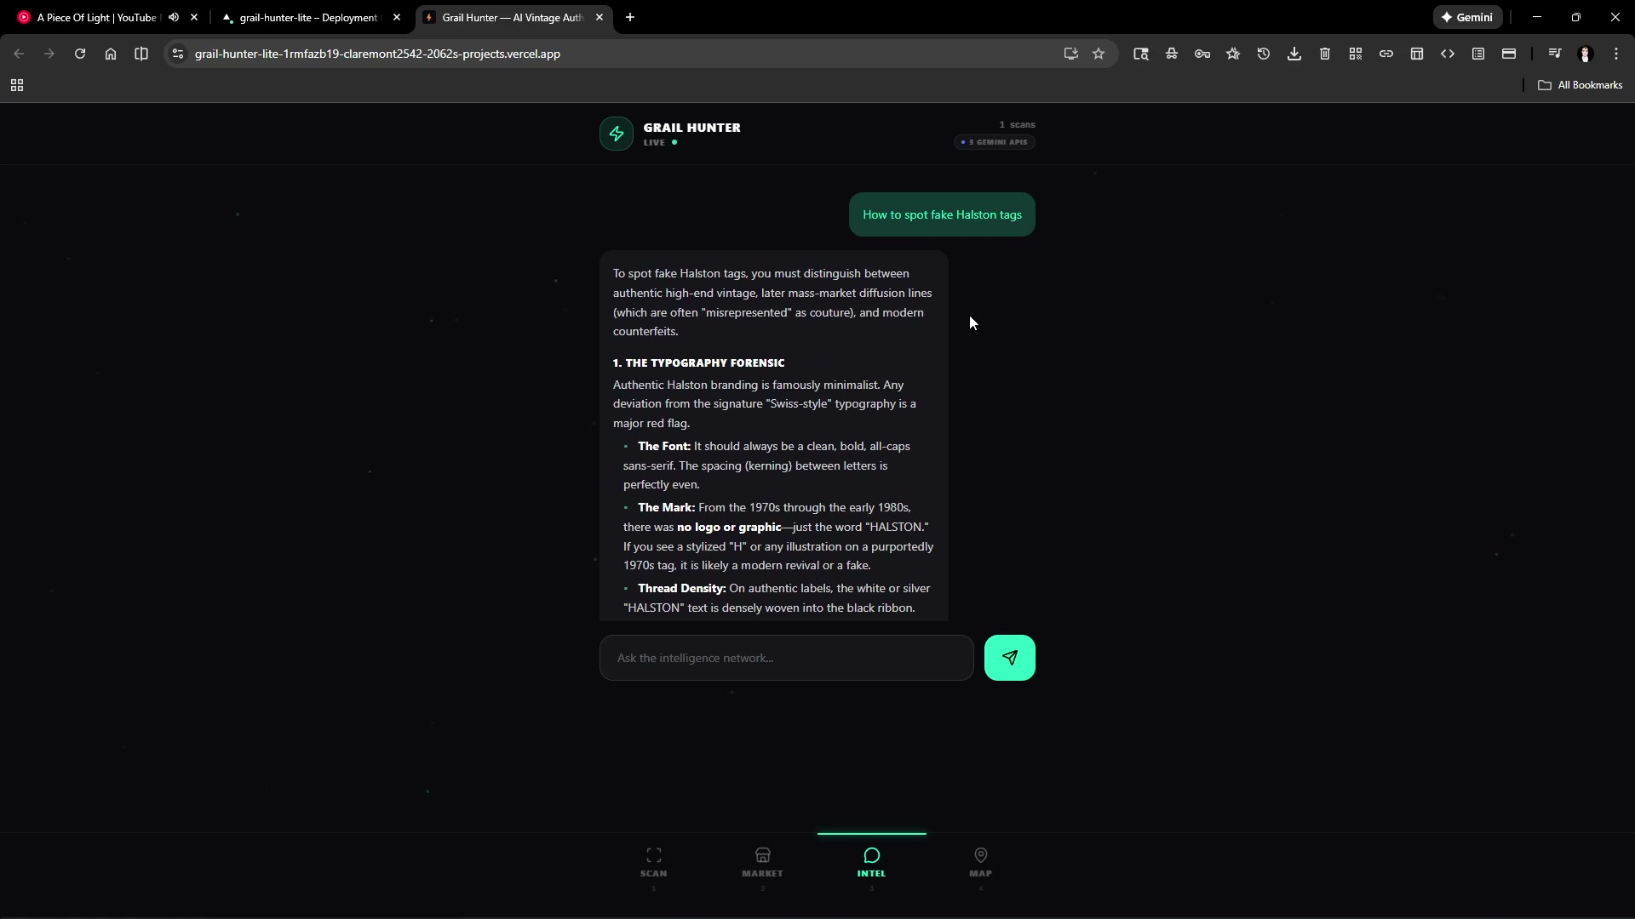This screenshot has height=919, width=1635.
Task: Type in Ask the intelligence network field
Action: [786, 658]
